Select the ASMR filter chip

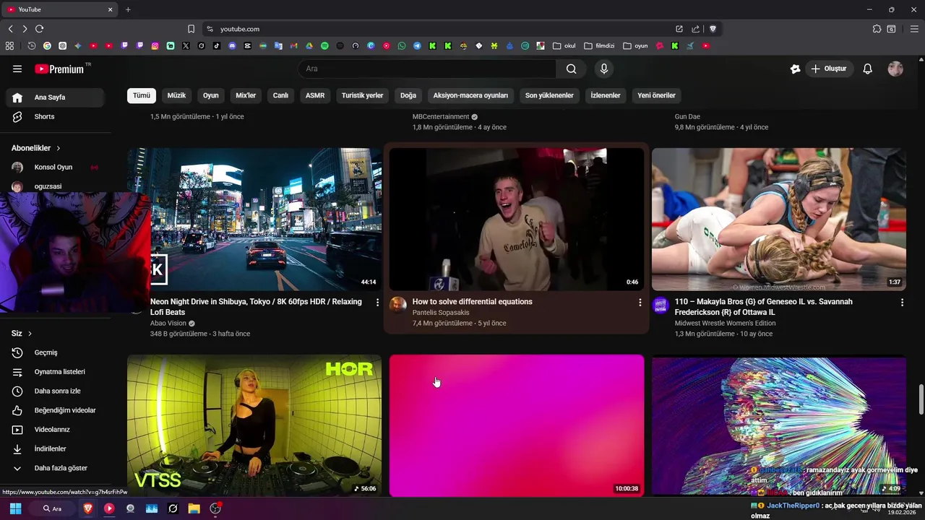pos(315,95)
